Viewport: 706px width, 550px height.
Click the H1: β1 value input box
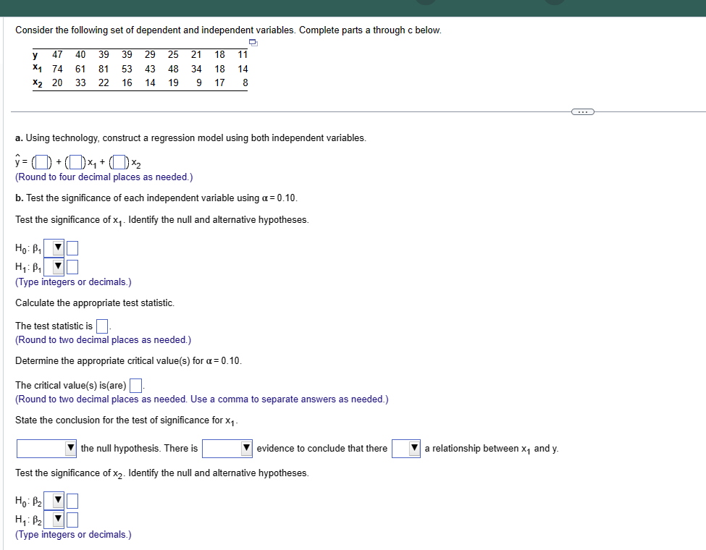pos(72,266)
